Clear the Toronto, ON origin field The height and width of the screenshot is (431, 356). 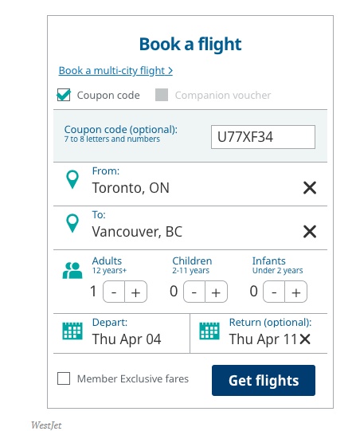coord(310,188)
